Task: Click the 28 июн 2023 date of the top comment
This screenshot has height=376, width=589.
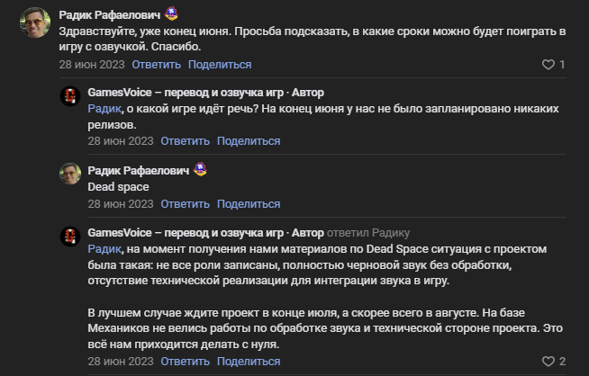Action: 92,65
